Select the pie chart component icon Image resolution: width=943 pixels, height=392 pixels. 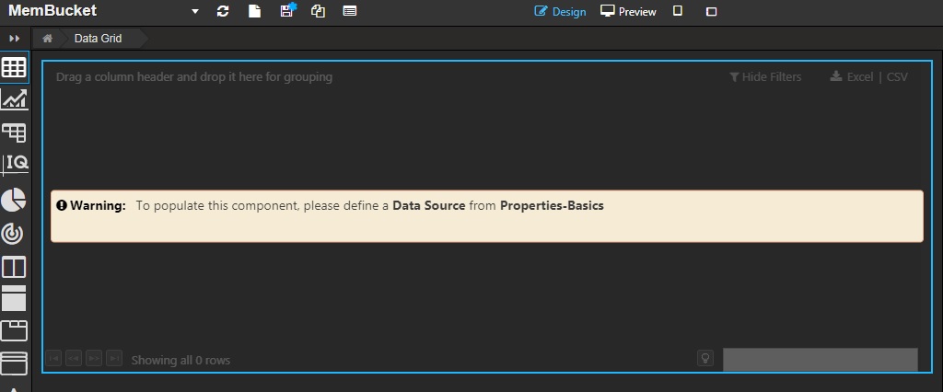[13, 200]
